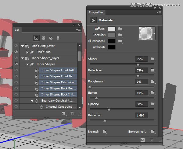Collapse Boundary Constraint 1 tree item
Viewport: 183px width, 149px height.
pyautogui.click(x=32, y=101)
